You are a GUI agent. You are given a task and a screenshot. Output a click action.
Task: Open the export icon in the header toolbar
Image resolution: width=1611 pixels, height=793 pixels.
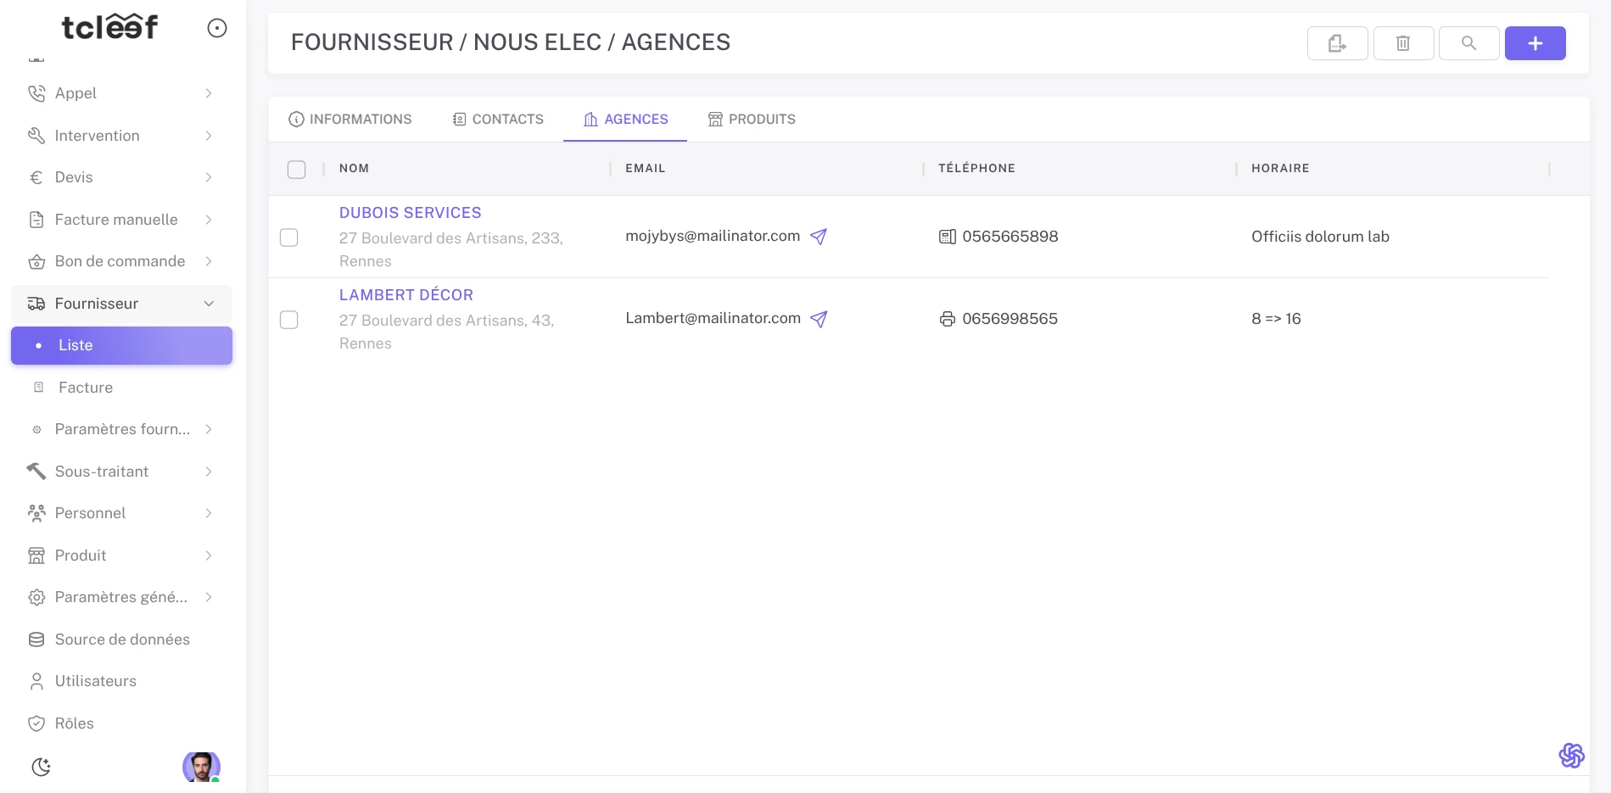[x=1336, y=42]
